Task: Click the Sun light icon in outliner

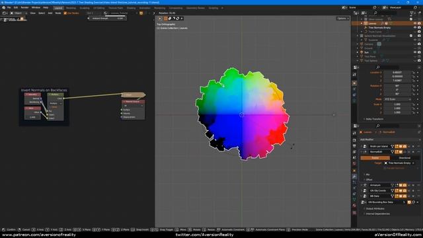Action: 362,52
